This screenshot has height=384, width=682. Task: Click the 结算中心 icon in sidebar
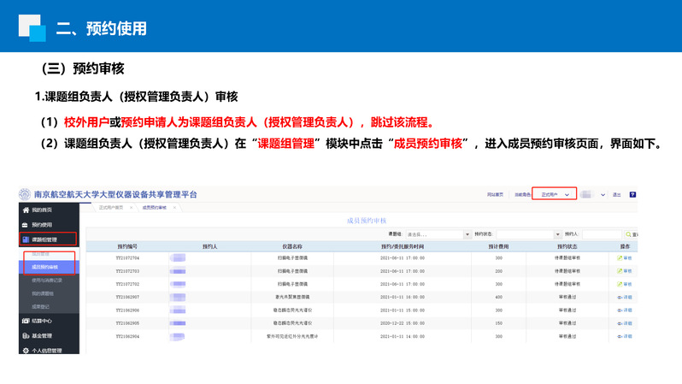tap(26, 321)
